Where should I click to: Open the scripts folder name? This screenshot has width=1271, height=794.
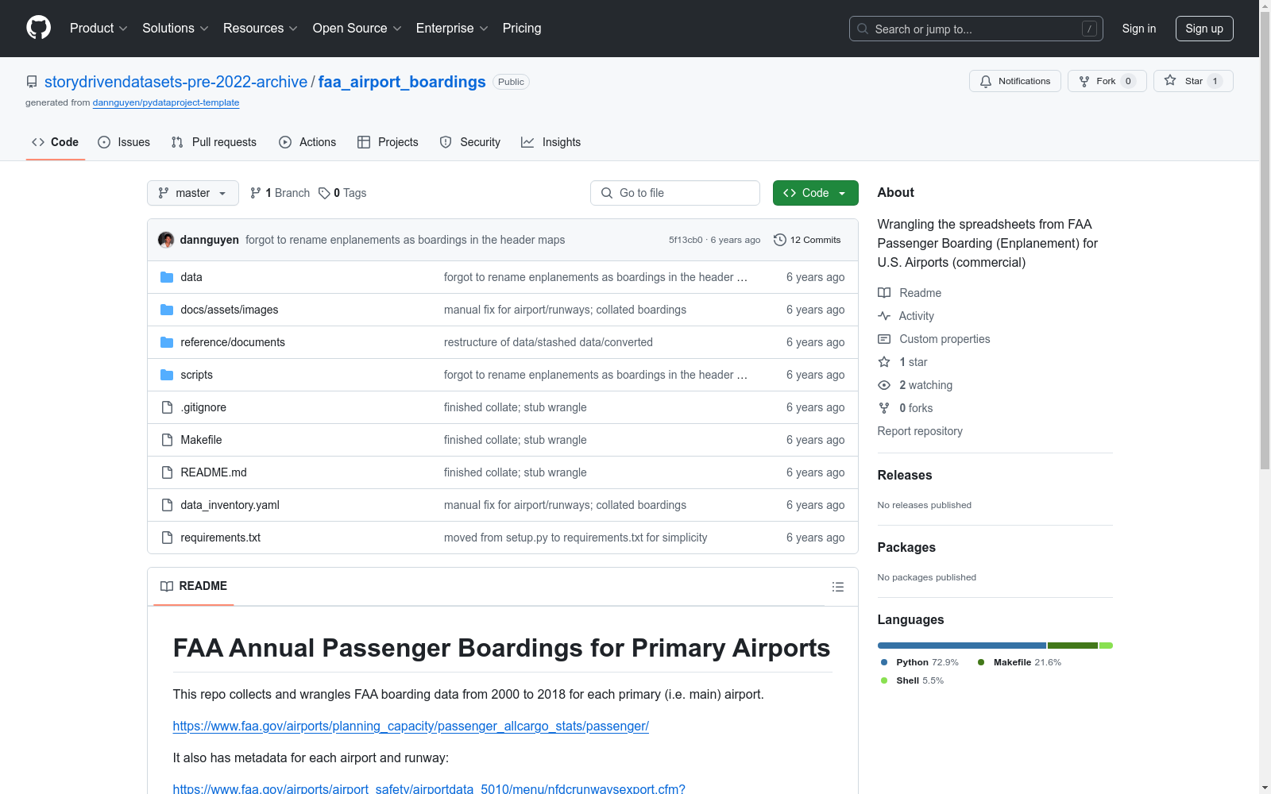point(196,375)
